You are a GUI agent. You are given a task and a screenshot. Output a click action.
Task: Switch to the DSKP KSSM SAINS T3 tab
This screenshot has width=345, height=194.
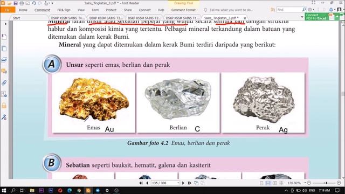[x=106, y=18]
